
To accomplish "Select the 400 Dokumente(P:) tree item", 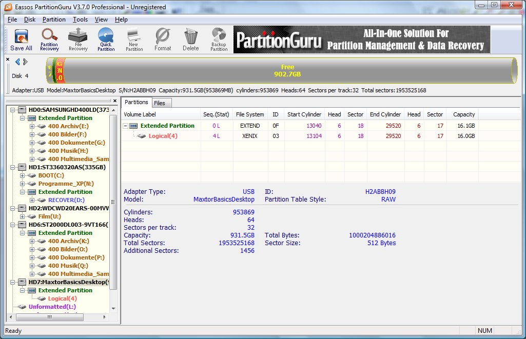I will 76,257.
